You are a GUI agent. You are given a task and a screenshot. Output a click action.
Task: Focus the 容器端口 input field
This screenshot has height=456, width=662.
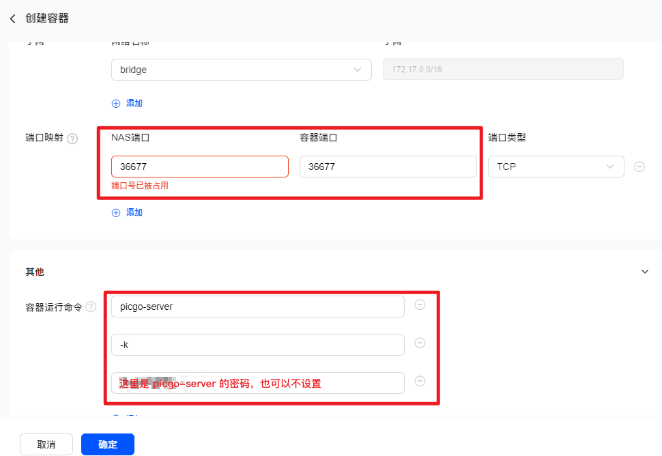point(388,167)
